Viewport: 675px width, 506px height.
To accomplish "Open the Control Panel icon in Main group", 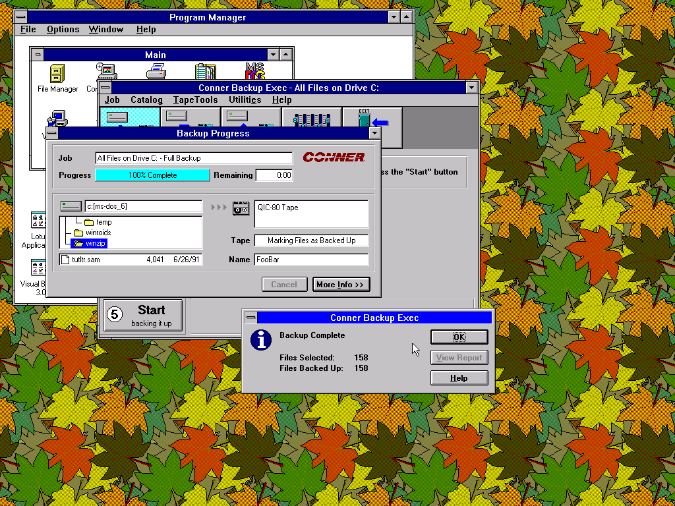I will point(107,71).
